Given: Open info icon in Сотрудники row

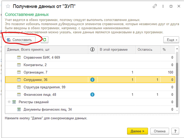Looking at the screenshot, I should pos(92,80).
